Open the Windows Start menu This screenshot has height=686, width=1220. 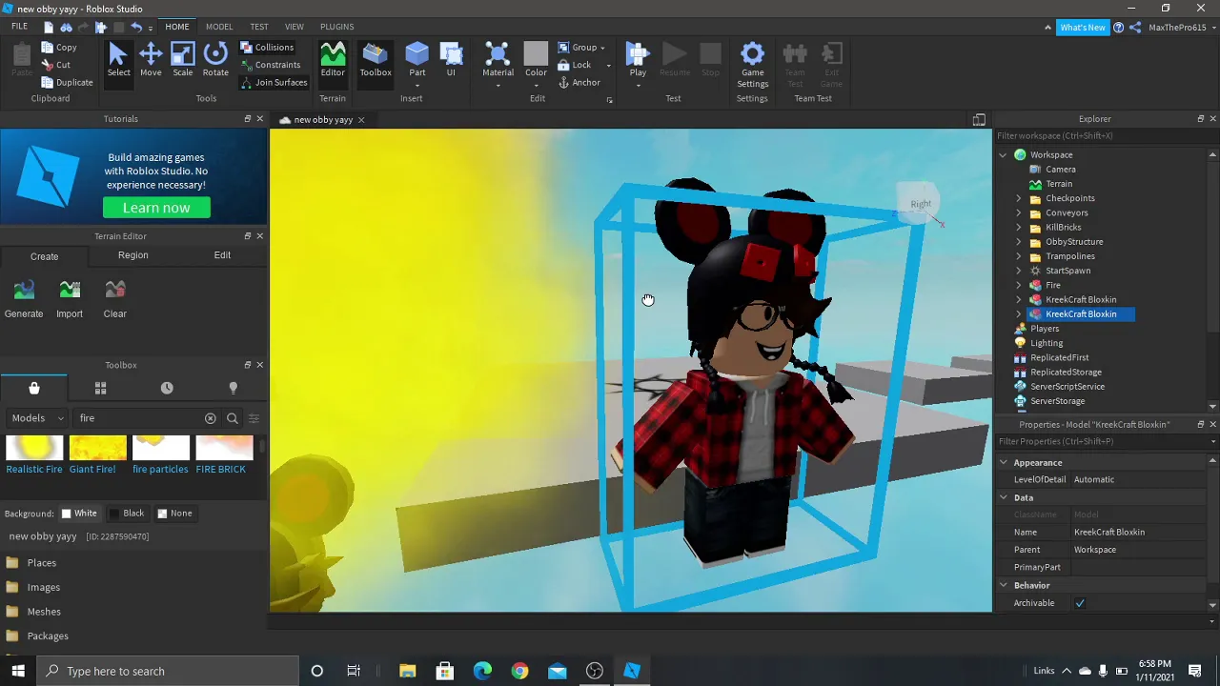[x=18, y=671]
